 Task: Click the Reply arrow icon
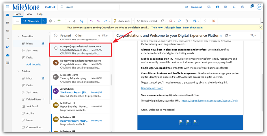pos(92,21)
